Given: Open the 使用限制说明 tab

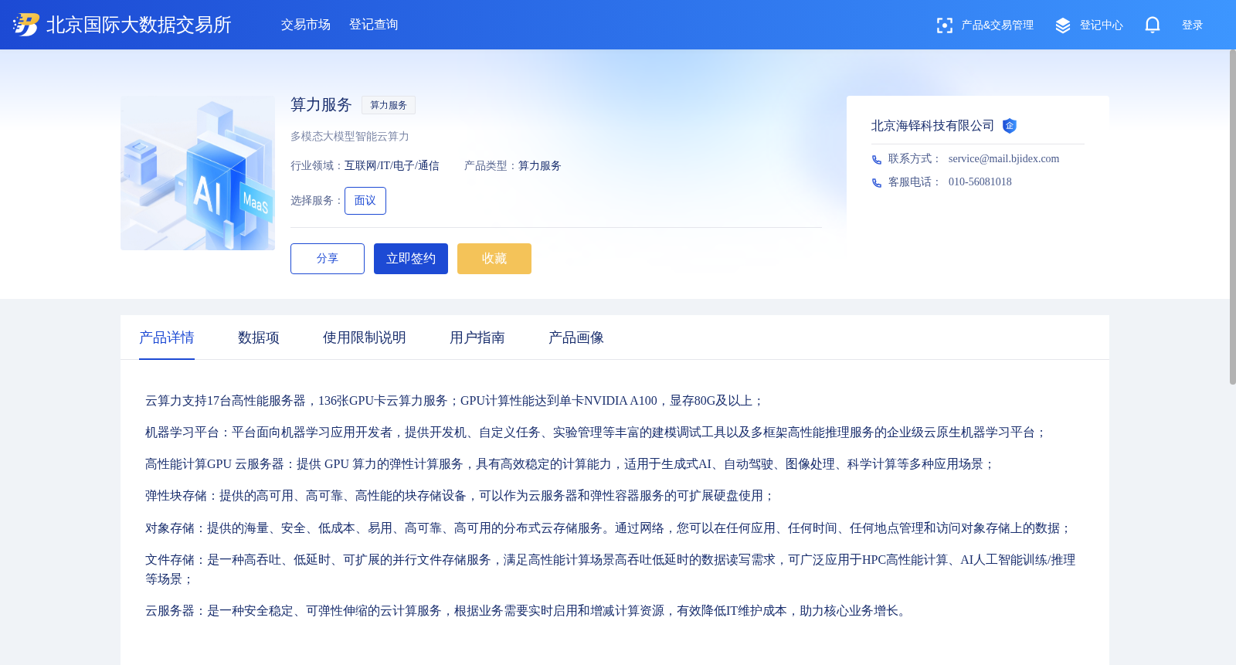Looking at the screenshot, I should point(365,338).
